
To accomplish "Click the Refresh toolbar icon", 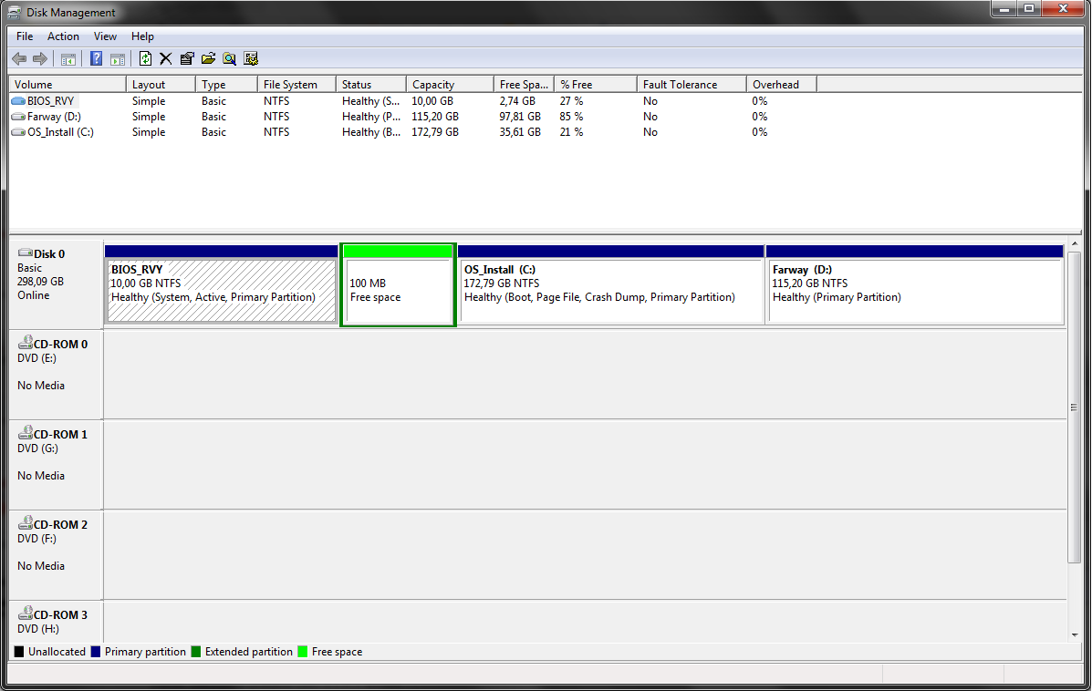I will click(x=145, y=59).
